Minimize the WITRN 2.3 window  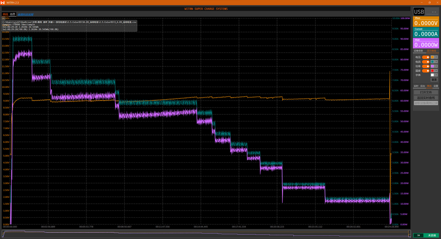click(422, 3)
